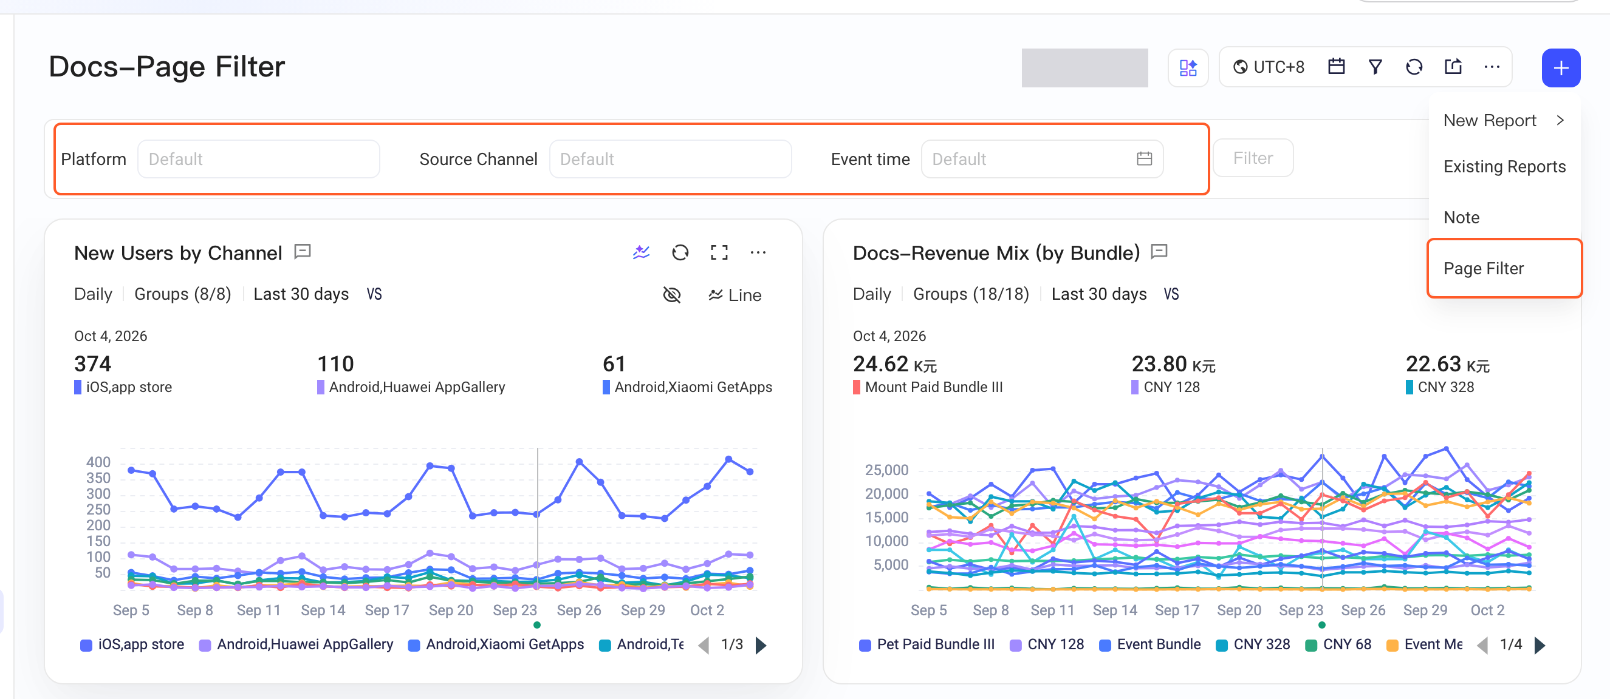Click Last 30 days on Revenue Mix chart
The width and height of the screenshot is (1610, 699).
click(1099, 294)
